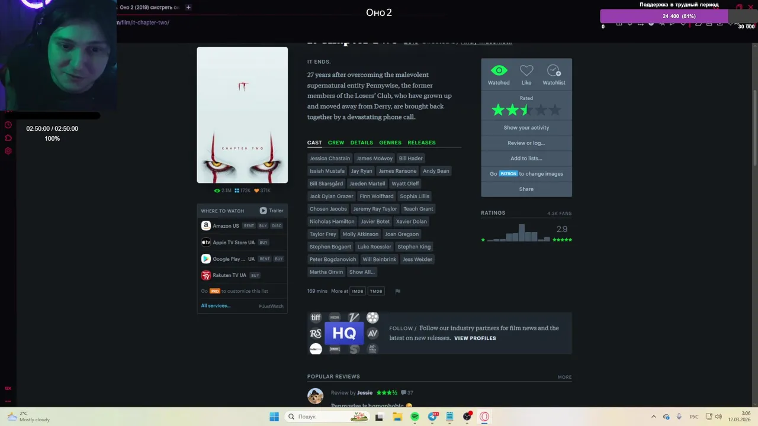Viewport: 758px width, 426px height.
Task: Switch to the GENRES tab
Action: pos(390,143)
